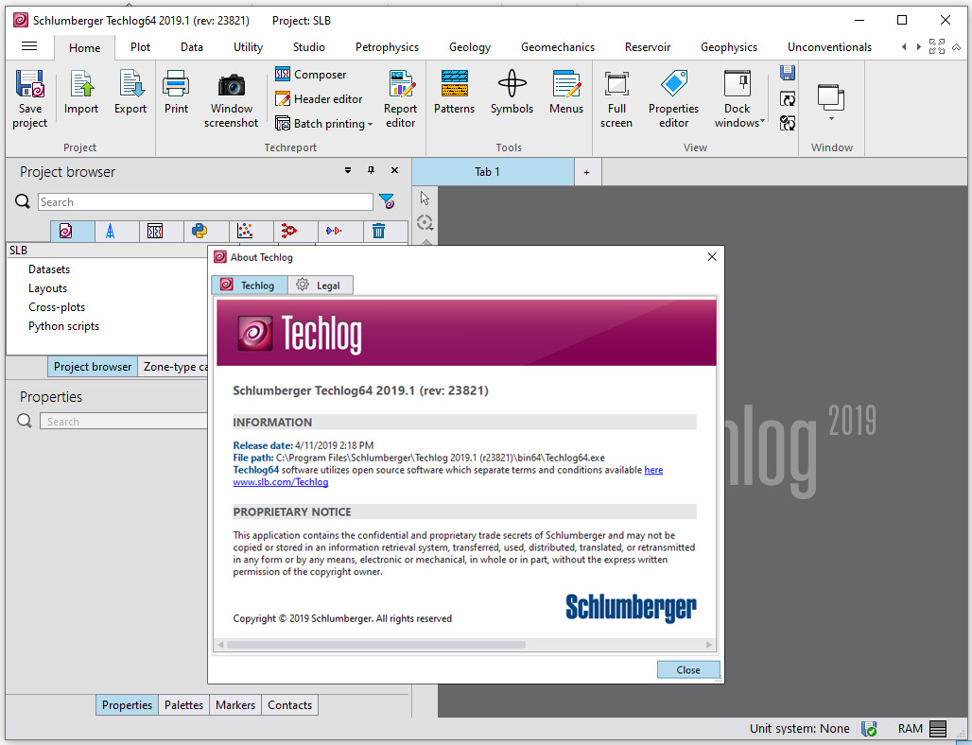The height and width of the screenshot is (745, 972).
Task: Open the Symbols tool
Action: pyautogui.click(x=512, y=97)
